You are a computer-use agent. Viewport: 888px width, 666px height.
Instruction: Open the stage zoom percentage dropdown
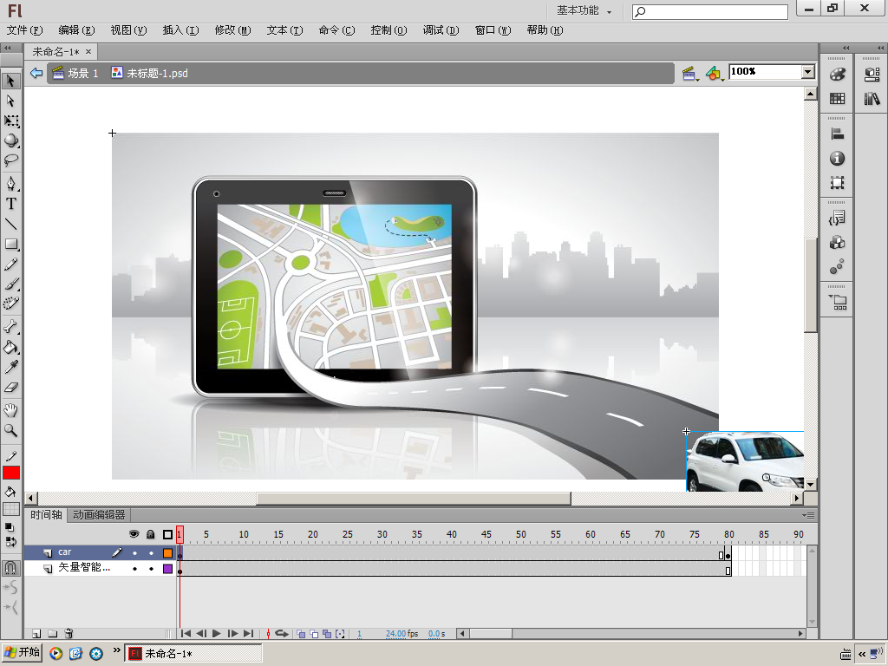click(x=808, y=72)
